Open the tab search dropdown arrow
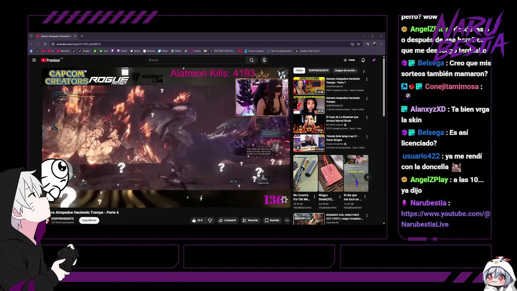The height and width of the screenshot is (291, 517). tap(31, 36)
